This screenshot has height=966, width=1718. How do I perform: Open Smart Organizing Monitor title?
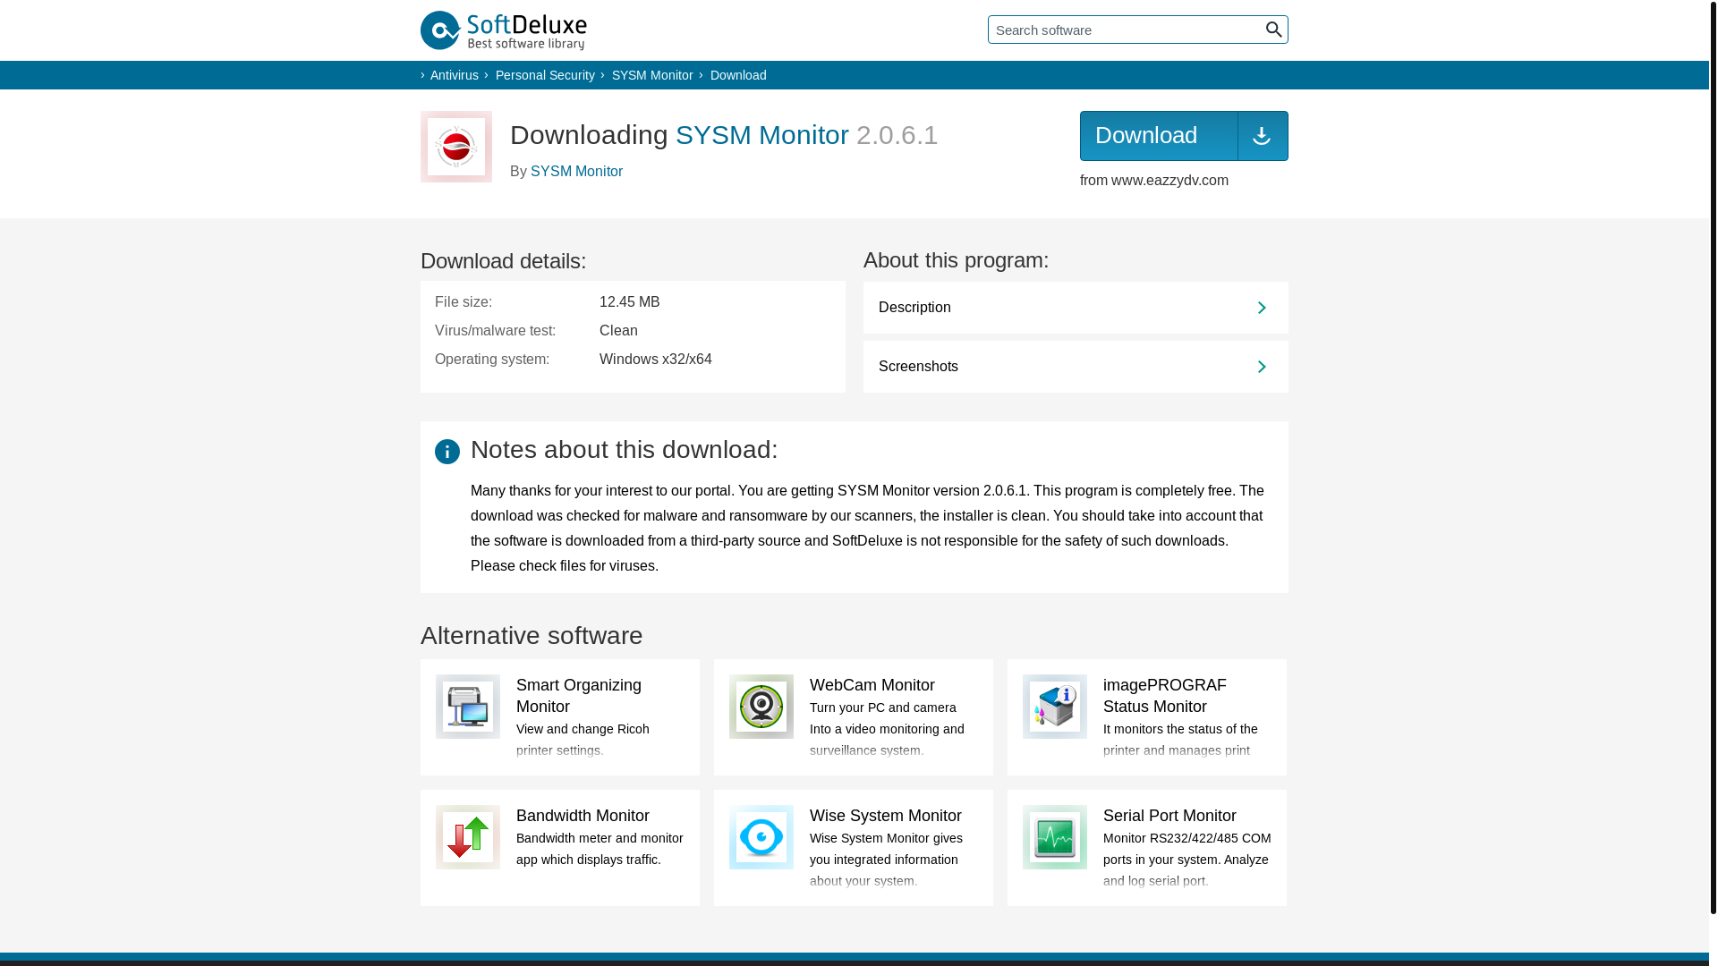click(x=579, y=696)
